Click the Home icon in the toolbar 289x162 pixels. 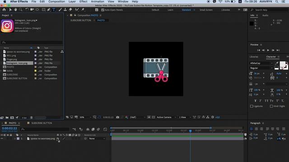click(x=4, y=10)
